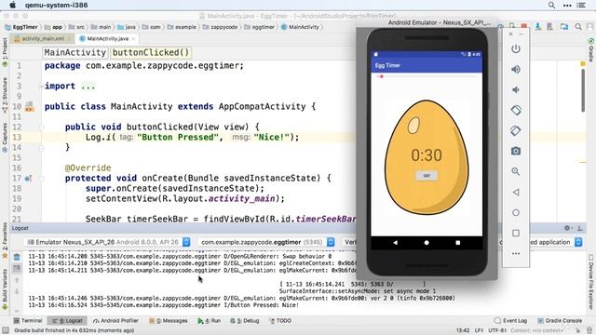This screenshot has height=335, width=596.
Task: Collapse the buttonClicked method at line 12
Action: 41,127
